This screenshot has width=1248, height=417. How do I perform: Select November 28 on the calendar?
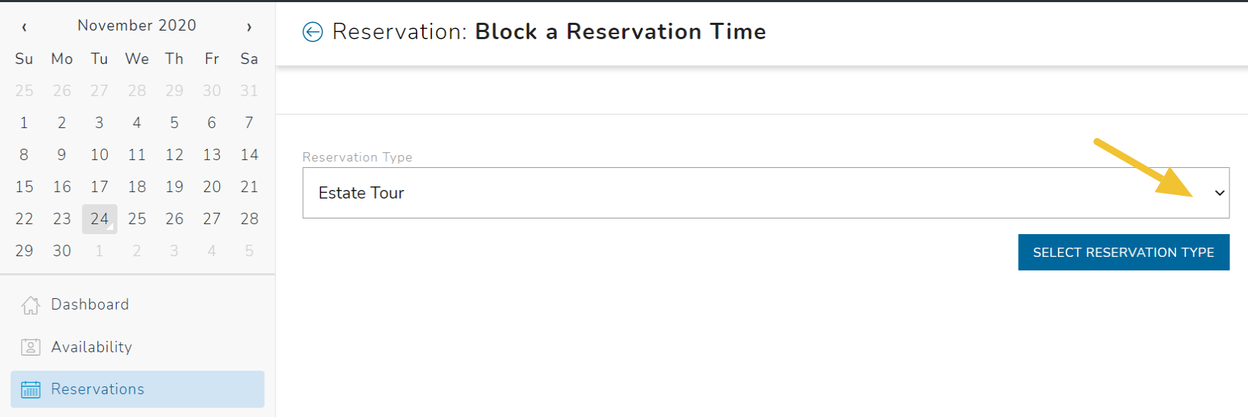[x=249, y=218]
